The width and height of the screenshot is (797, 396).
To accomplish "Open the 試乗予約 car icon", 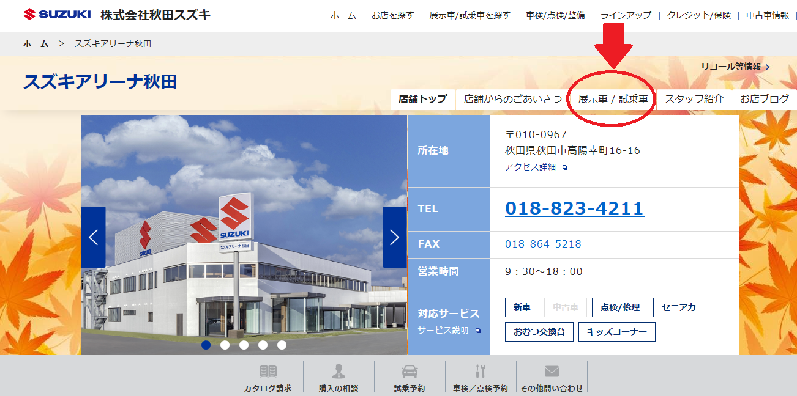I will click(x=410, y=371).
